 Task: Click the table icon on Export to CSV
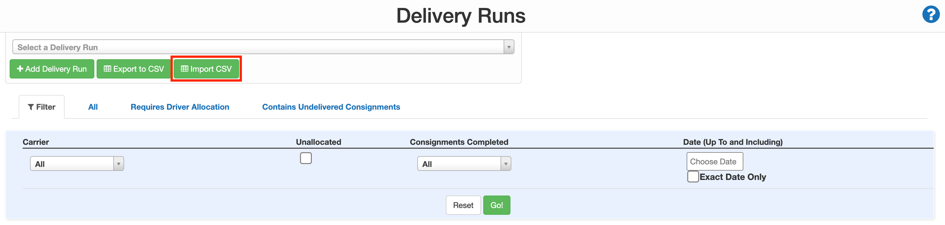tap(107, 69)
